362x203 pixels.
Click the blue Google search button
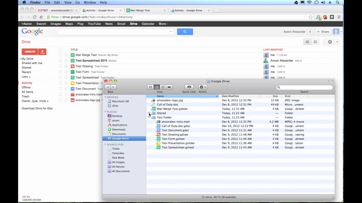coord(185,32)
